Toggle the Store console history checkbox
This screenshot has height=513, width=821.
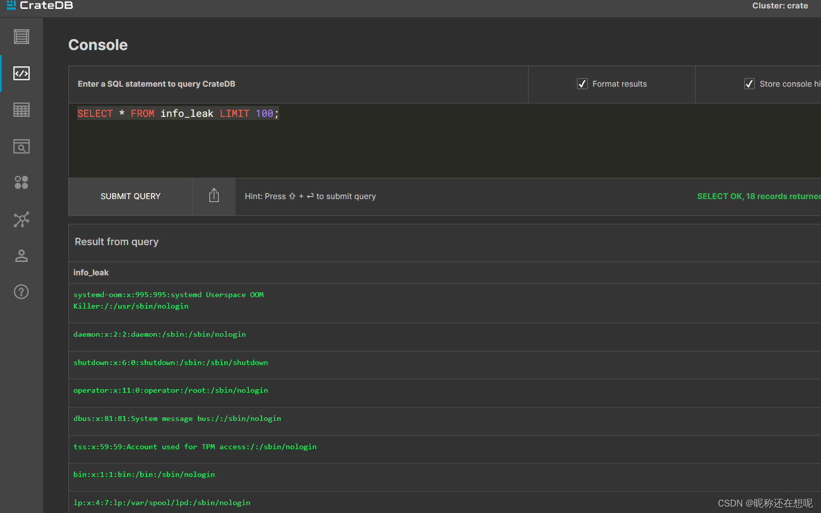(749, 84)
